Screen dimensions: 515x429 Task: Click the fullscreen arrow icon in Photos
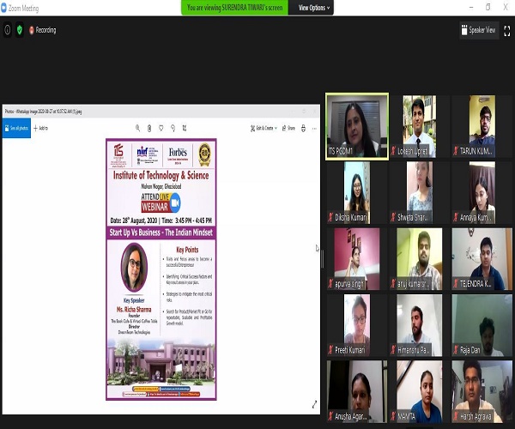click(x=314, y=404)
